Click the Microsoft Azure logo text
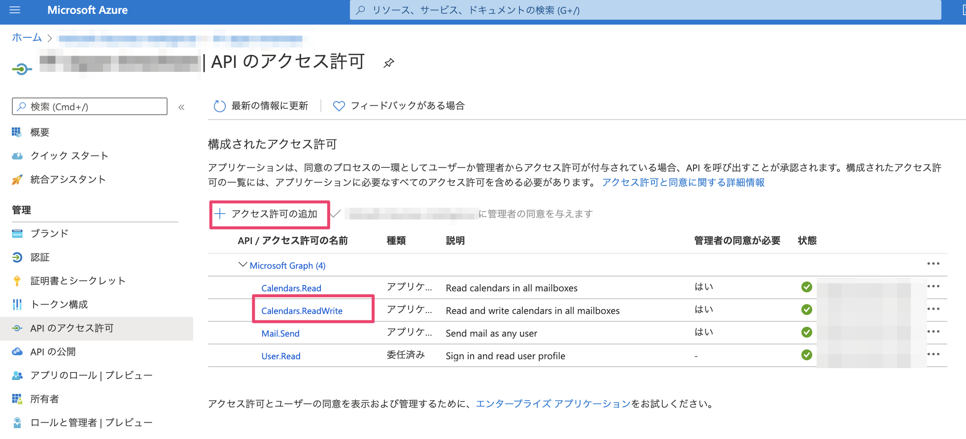The height and width of the screenshot is (439, 966). coord(87,10)
